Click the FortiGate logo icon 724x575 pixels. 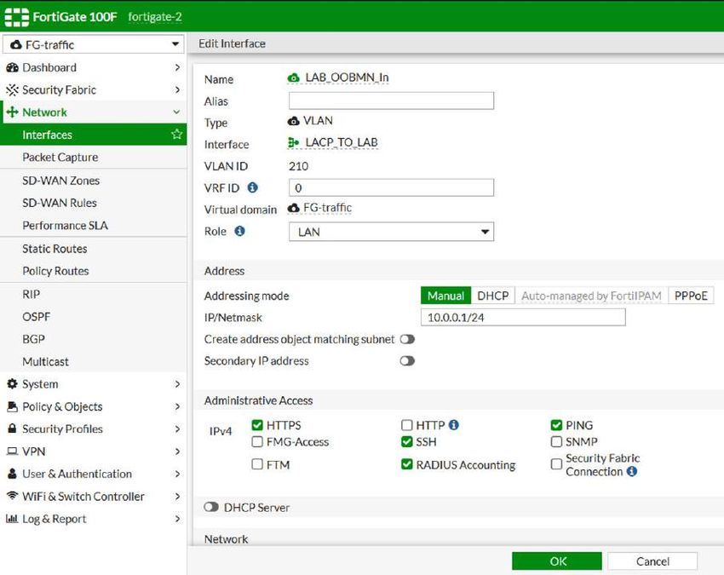(x=17, y=17)
